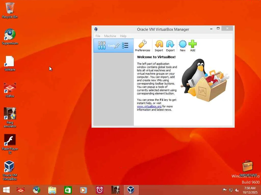Open the Windows Start button
The width and height of the screenshot is (261, 195).
tap(6, 190)
